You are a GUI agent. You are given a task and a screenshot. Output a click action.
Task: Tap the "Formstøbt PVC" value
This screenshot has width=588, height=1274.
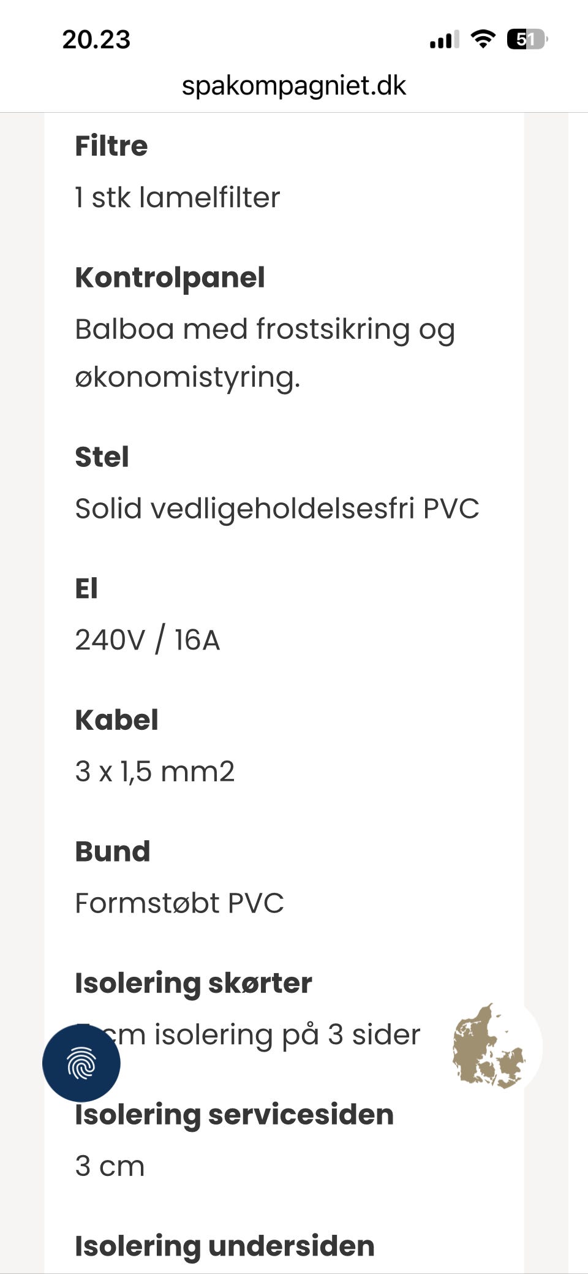[x=179, y=903]
